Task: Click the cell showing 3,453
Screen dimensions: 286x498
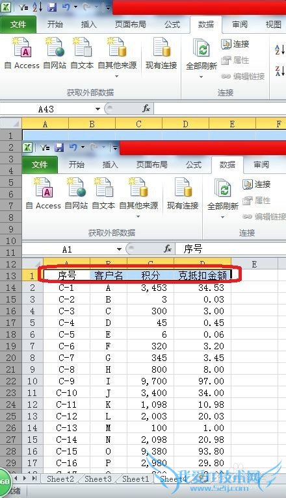Action: click(151, 288)
